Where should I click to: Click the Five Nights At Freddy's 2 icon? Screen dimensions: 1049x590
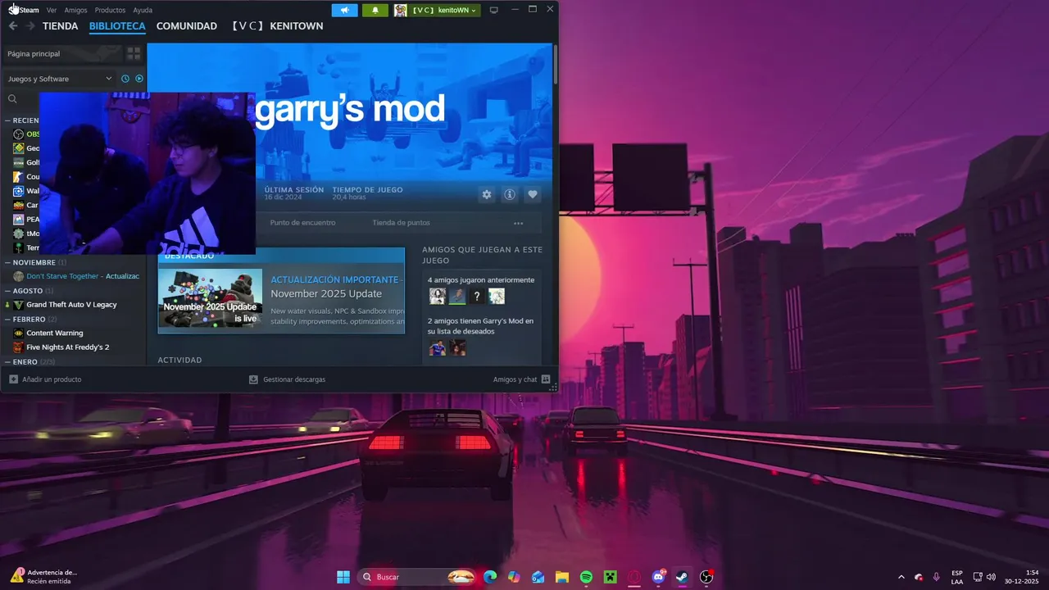coord(18,347)
